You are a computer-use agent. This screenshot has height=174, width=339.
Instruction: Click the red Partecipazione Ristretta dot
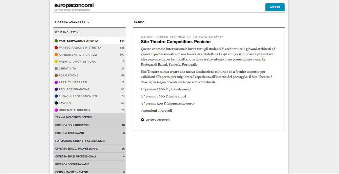(56, 48)
